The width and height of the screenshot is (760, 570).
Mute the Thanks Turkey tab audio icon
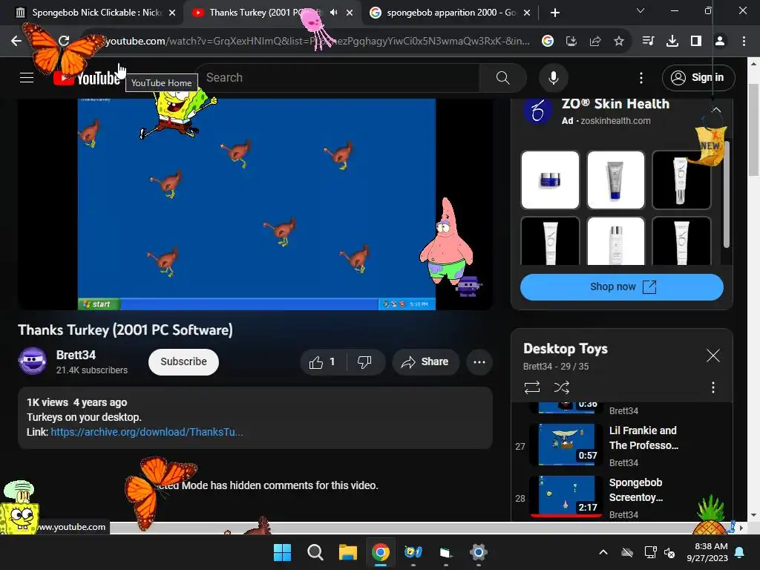[x=333, y=13]
